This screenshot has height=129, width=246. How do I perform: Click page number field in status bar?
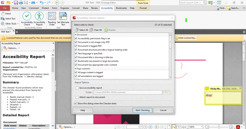coord(134,127)
